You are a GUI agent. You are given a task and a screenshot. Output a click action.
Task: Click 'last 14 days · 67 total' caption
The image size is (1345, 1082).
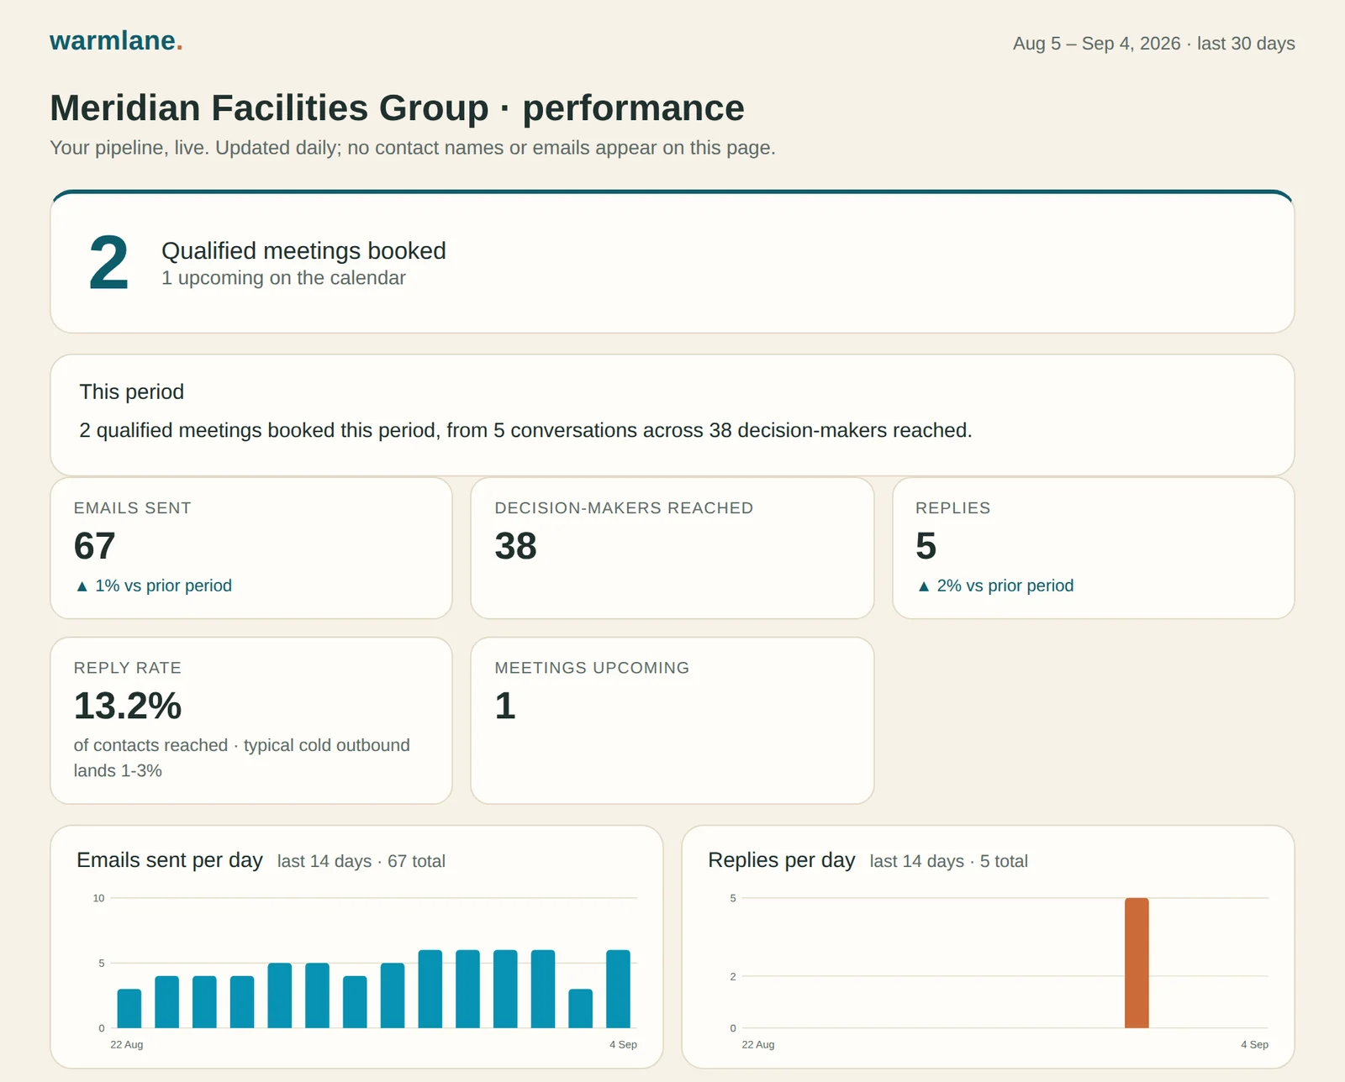point(361,862)
